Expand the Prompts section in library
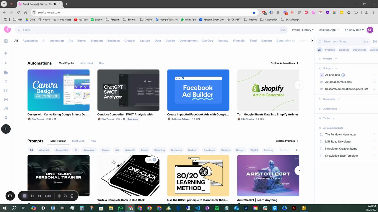Image resolution: width=378 pixels, height=212 pixels. click(336, 59)
